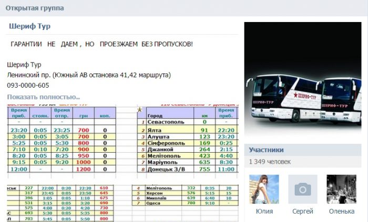Click price cell '900'
This screenshot has width=368, height=222.
point(84,150)
